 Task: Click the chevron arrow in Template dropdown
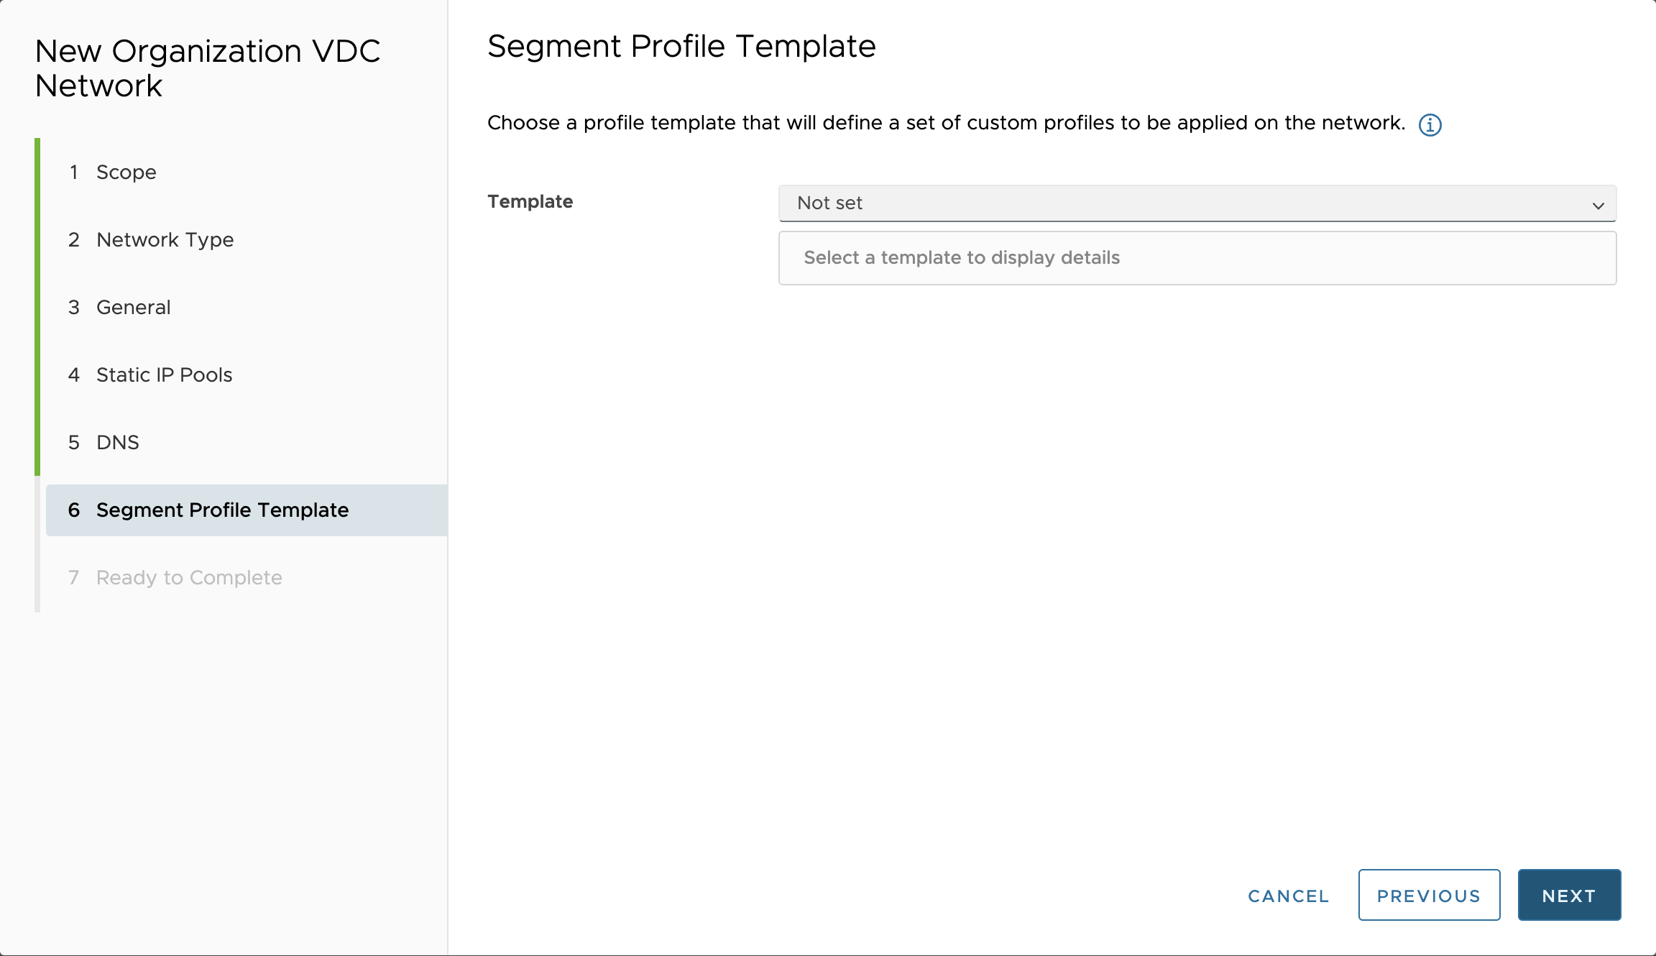pyautogui.click(x=1598, y=206)
